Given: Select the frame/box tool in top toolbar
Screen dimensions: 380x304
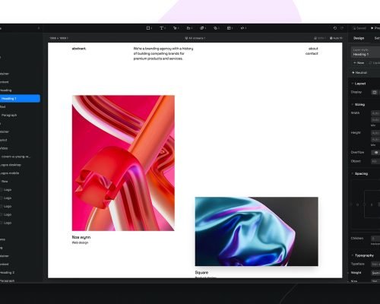Looking at the screenshot, I should pyautogui.click(x=148, y=28).
